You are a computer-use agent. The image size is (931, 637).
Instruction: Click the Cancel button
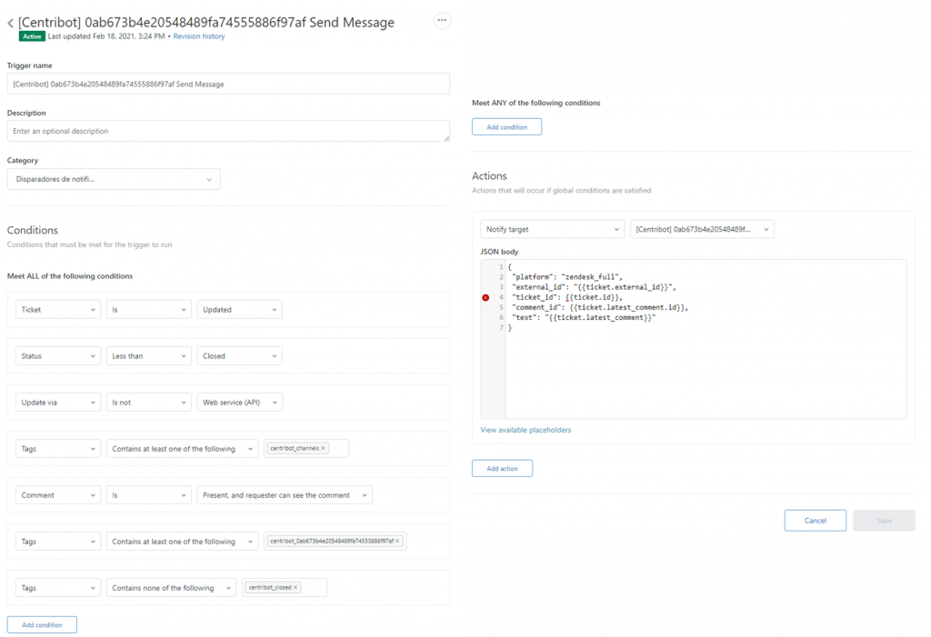815,521
